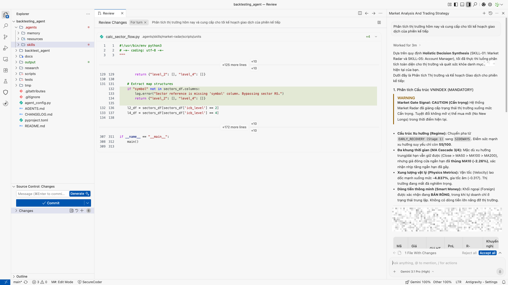This screenshot has height=285, width=508.
Task: Collapse the .agents folder
Action: click(x=16, y=27)
